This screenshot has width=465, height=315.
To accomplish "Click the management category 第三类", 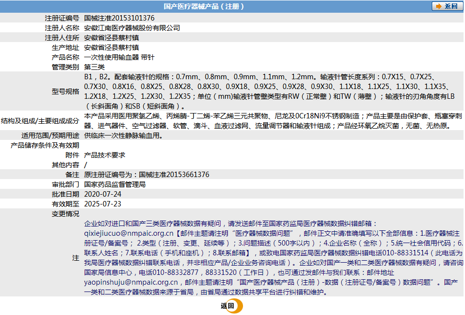I will click(94, 67).
